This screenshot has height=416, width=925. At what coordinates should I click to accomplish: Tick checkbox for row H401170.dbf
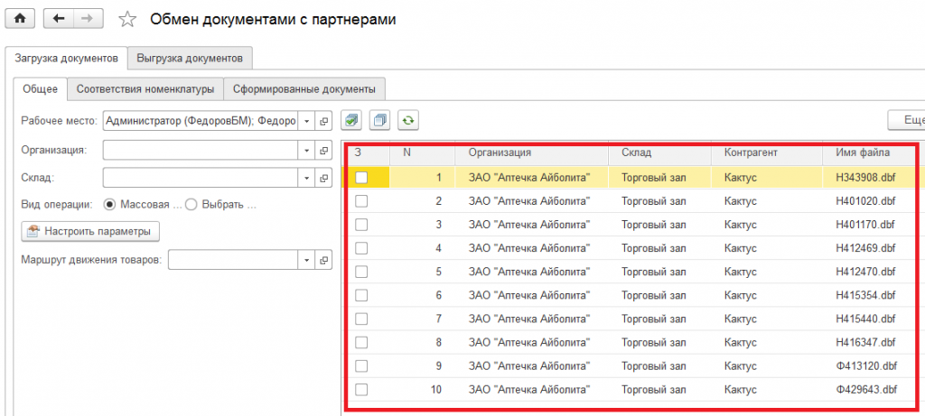pyautogui.click(x=361, y=225)
